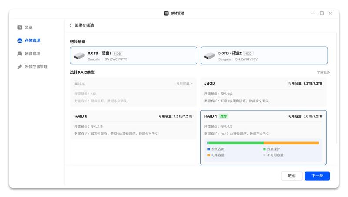Open the 总览 overview section
Viewport: 348px width, 197px height.
coord(28,27)
